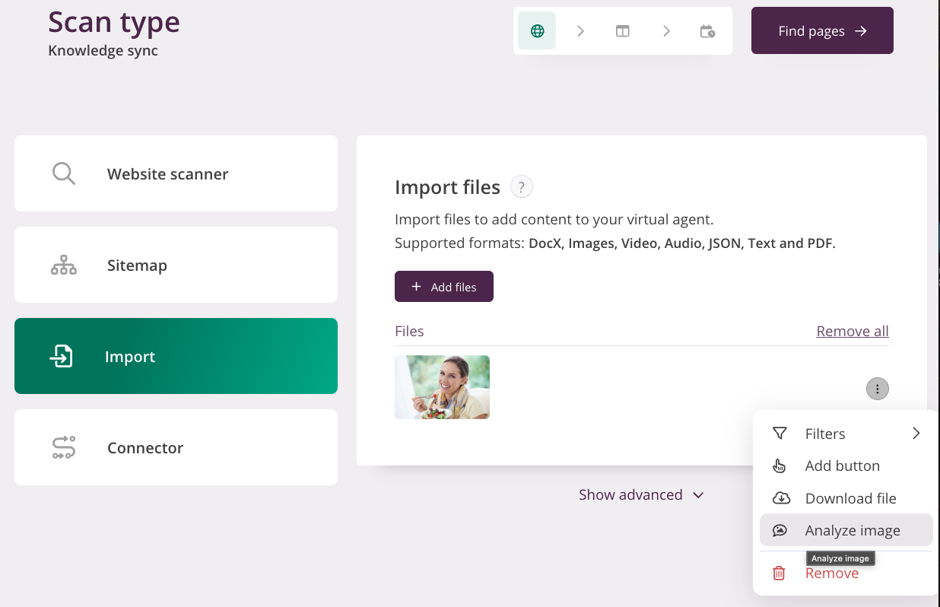Click the Files list label
The height and width of the screenshot is (607, 940).
[x=409, y=331]
